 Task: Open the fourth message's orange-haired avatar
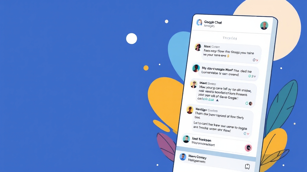point(190,110)
